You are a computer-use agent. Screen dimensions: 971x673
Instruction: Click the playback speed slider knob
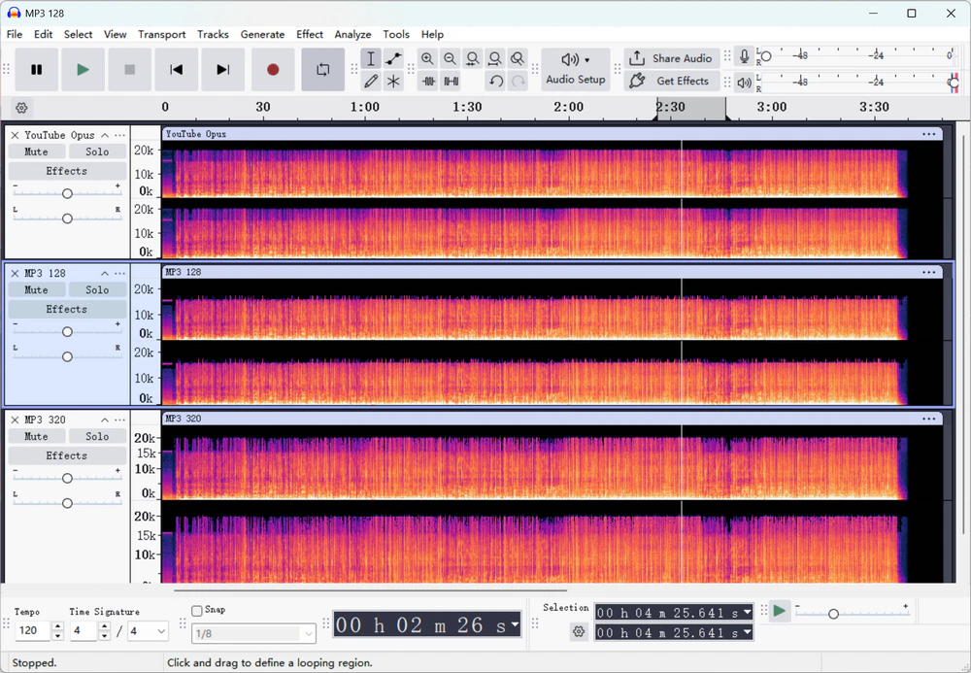pyautogui.click(x=833, y=614)
